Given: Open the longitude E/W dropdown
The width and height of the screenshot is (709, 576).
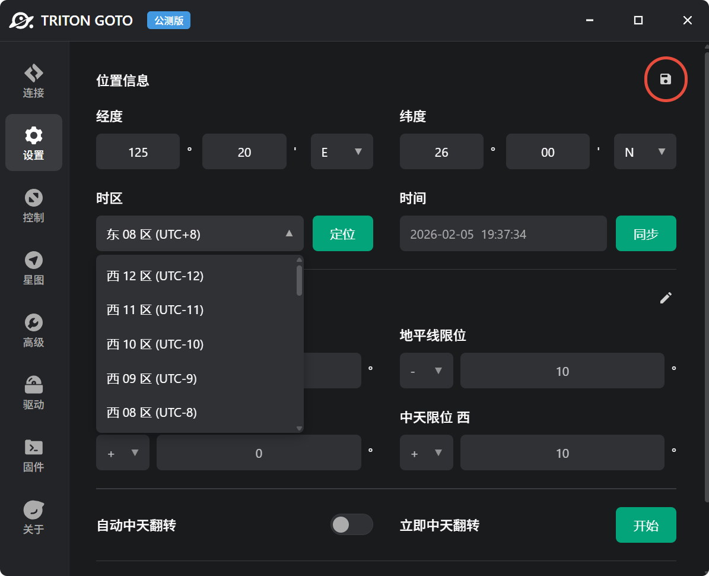Looking at the screenshot, I should click(342, 151).
